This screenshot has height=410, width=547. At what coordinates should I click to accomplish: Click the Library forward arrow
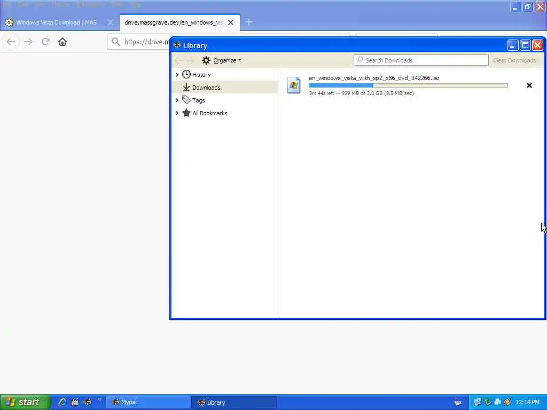tap(191, 60)
